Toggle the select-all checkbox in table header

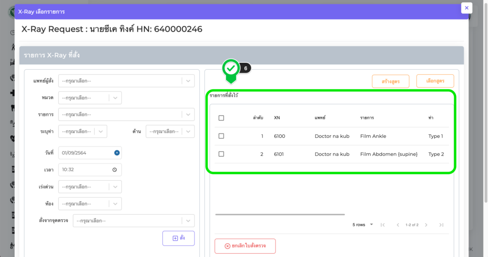coord(221,118)
